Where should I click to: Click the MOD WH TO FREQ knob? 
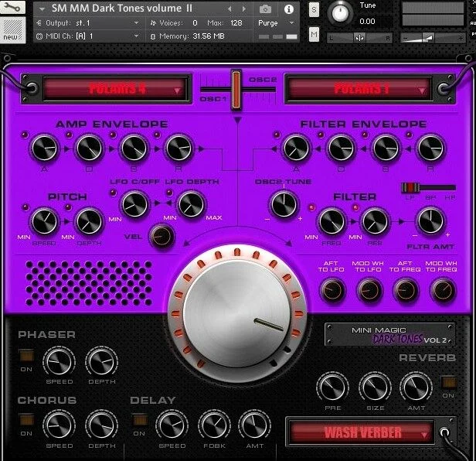click(x=443, y=290)
